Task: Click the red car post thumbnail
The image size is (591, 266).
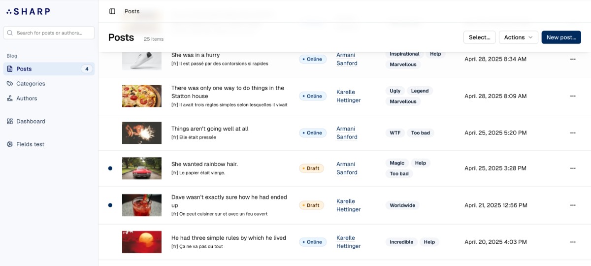Action: (x=142, y=168)
